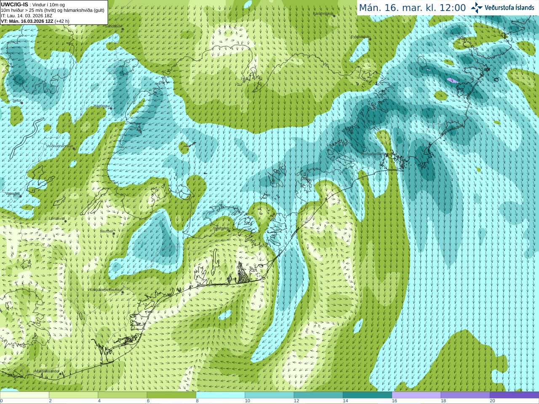Click the IT: Lau. 14. 03. 2026 18Z line
The image size is (539, 404).
click(27, 16)
